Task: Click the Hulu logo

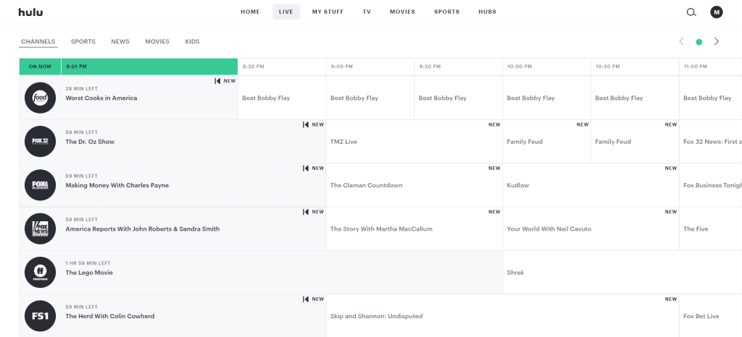Action: tap(31, 12)
